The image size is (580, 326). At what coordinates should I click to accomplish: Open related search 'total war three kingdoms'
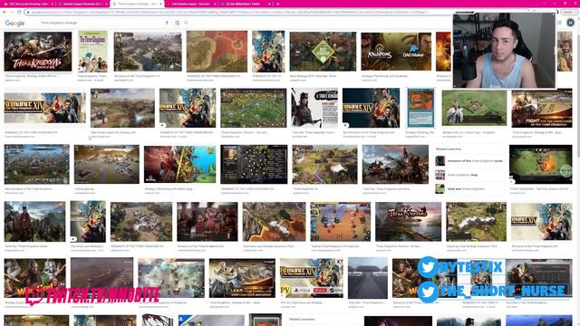pos(469,189)
